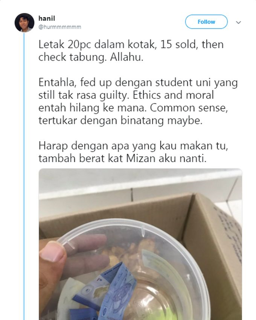Image resolution: width=256 pixels, height=320 pixels.
Task: Click printed text on box side
Action: (x=228, y=235)
